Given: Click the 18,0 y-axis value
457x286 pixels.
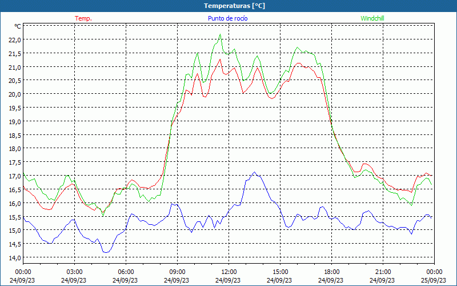Looking at the screenshot, I should pos(15,149).
